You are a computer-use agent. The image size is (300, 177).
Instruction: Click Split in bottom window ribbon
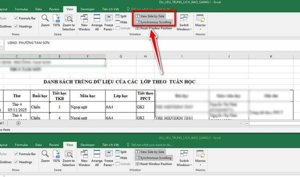pyautogui.click(x=121, y=152)
